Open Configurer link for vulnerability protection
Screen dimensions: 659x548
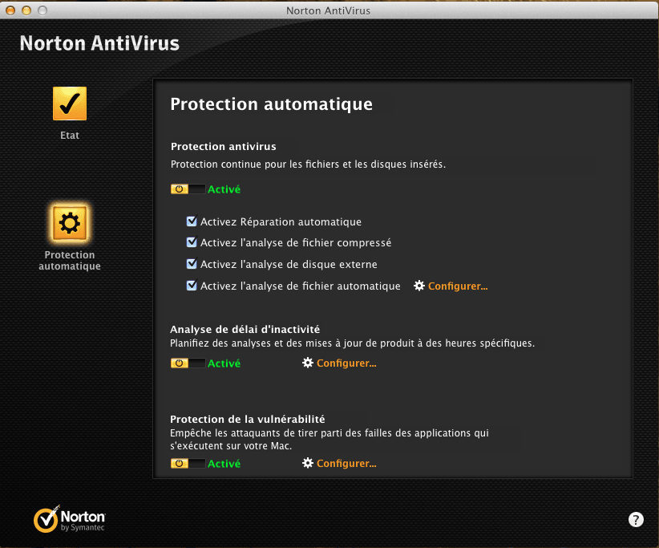(346, 463)
